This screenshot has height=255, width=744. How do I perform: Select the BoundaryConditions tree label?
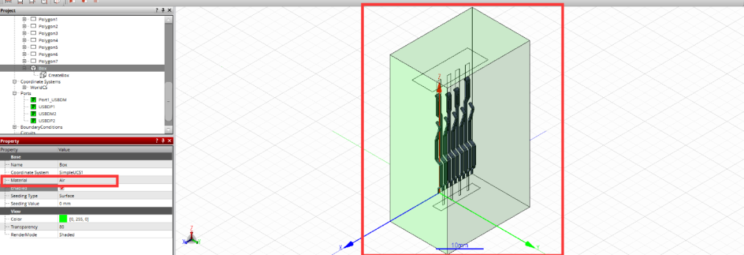[x=41, y=127]
